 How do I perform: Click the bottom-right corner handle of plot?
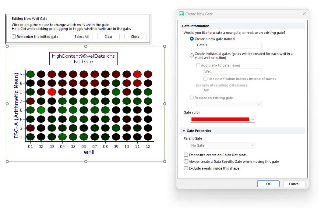pyautogui.click(x=164, y=161)
